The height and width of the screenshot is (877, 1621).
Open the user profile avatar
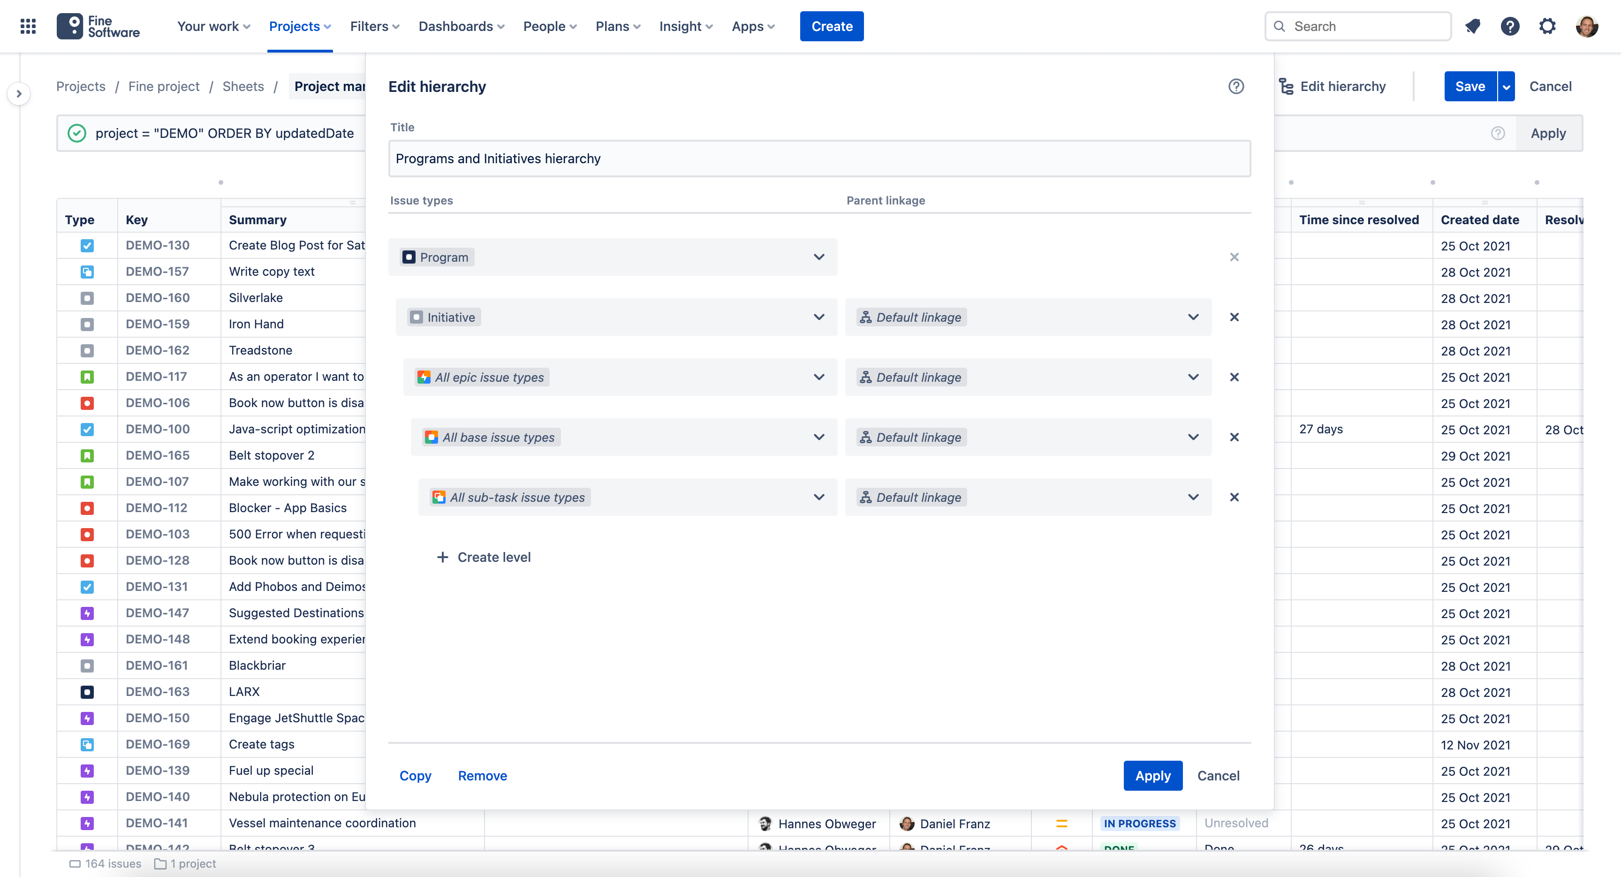1586,26
